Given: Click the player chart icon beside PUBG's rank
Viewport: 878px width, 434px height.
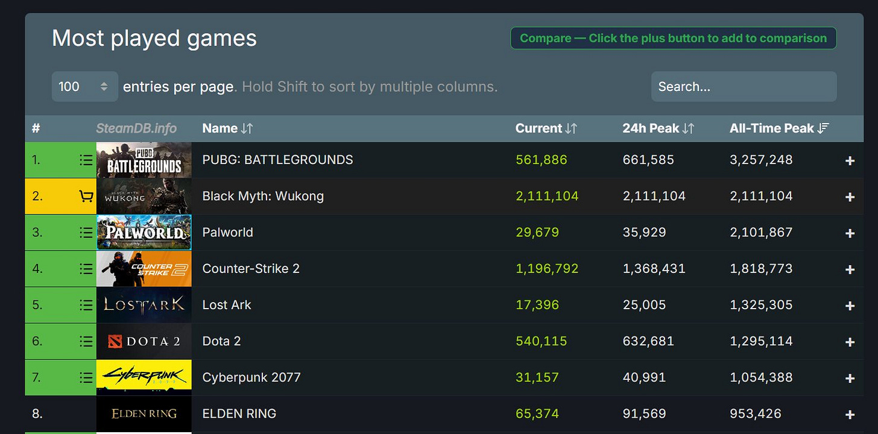Looking at the screenshot, I should (86, 160).
